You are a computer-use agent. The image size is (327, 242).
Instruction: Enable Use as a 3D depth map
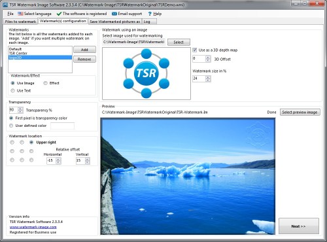pyautogui.click(x=195, y=50)
